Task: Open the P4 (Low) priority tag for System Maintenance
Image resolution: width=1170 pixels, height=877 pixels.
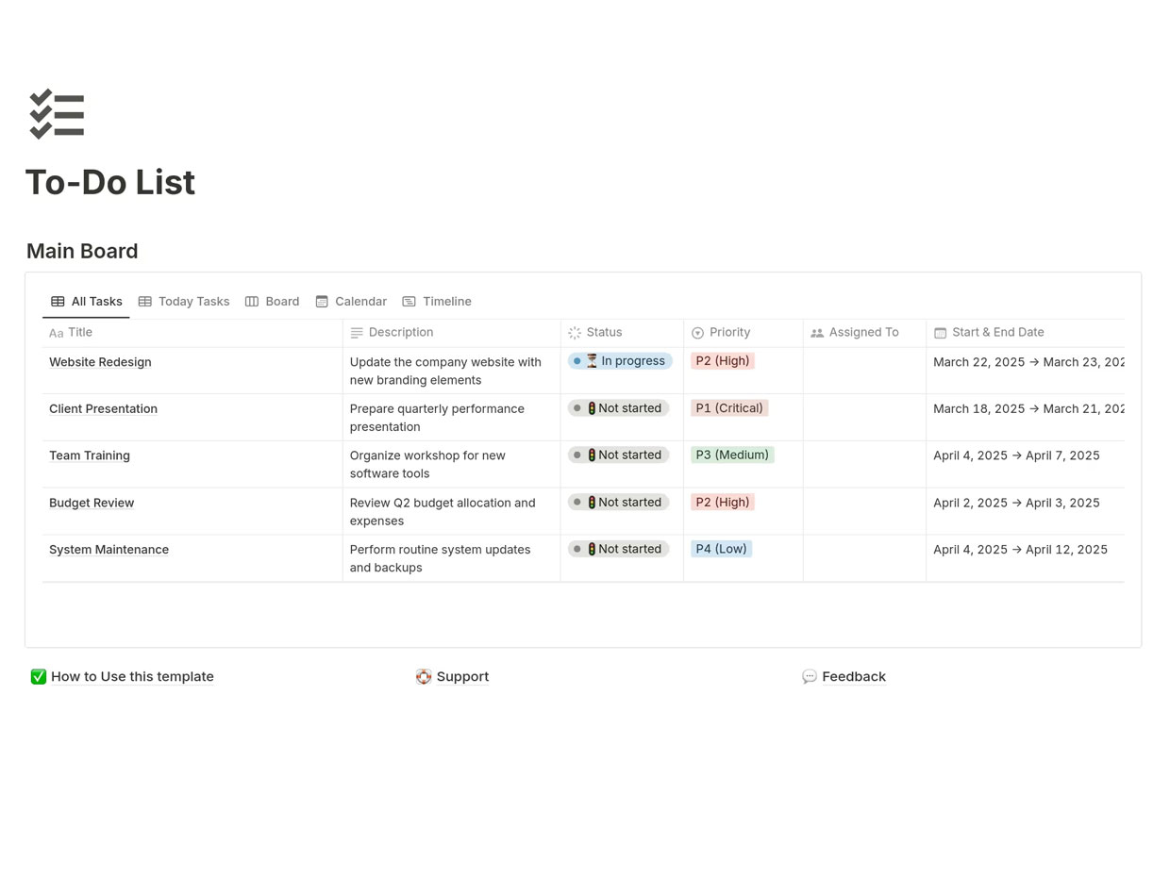Action: point(721,548)
